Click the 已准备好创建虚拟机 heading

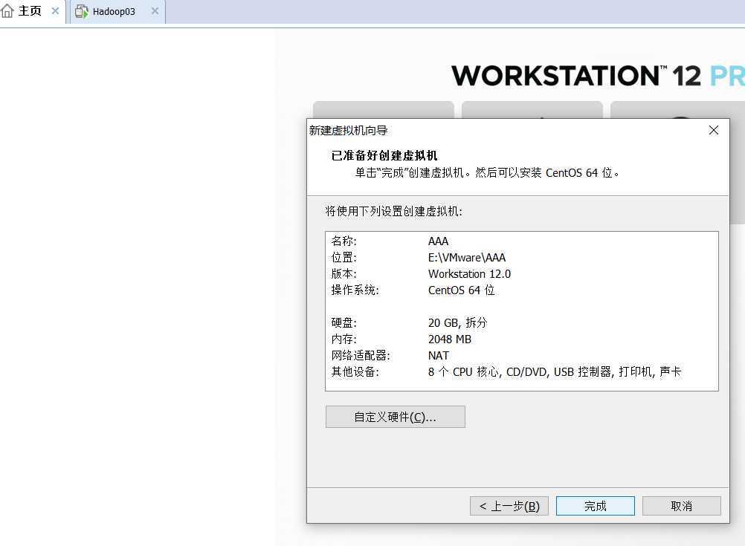click(384, 156)
